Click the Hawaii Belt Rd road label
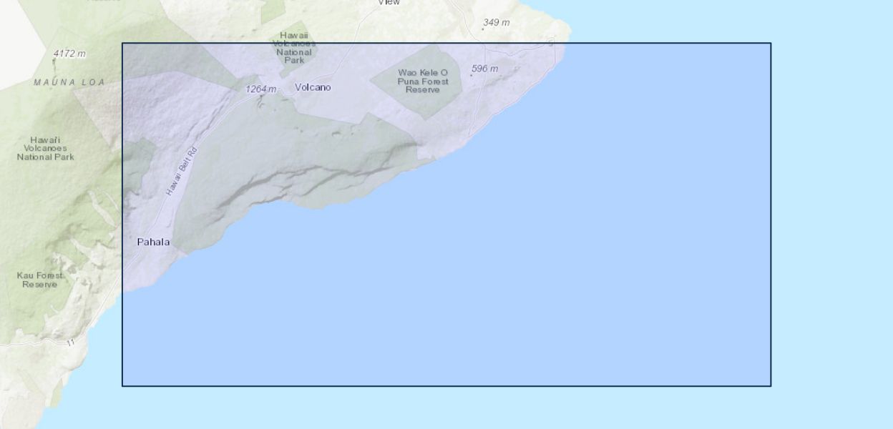Image resolution: width=893 pixels, height=429 pixels. point(181,172)
